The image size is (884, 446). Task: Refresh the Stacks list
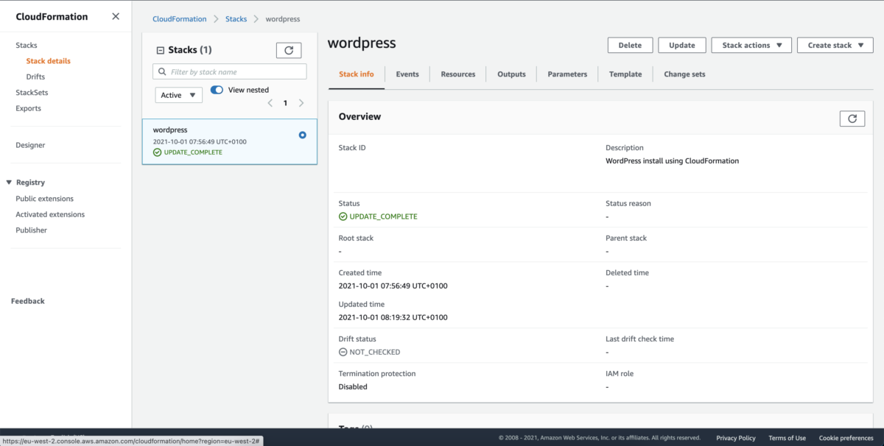(x=289, y=50)
